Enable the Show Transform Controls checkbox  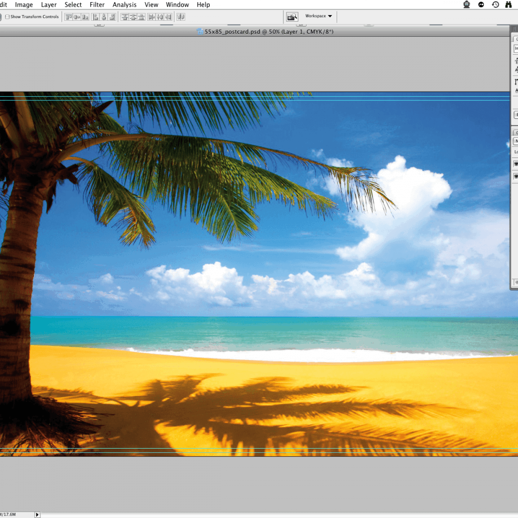tap(7, 17)
